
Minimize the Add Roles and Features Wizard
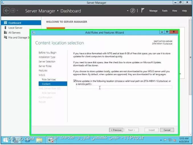click(x=162, y=32)
